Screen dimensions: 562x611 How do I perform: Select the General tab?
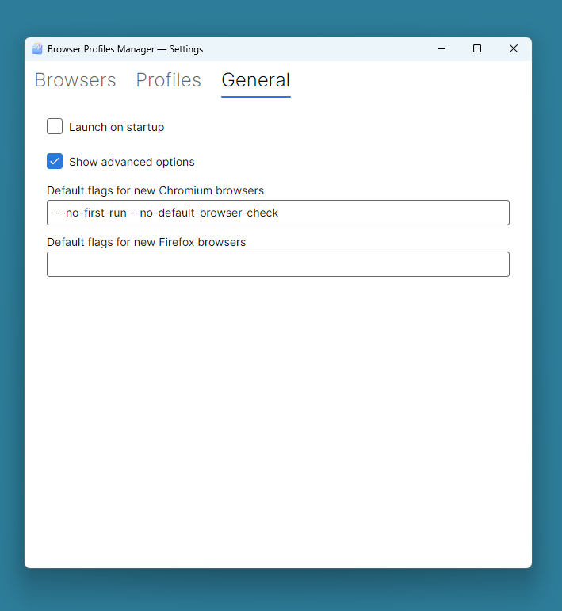[x=256, y=80]
